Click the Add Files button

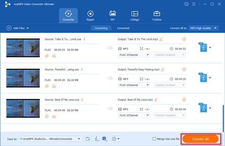(x=17, y=28)
